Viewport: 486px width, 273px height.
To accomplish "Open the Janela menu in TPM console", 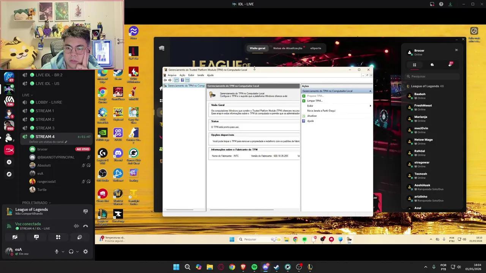I will pyautogui.click(x=200, y=75).
